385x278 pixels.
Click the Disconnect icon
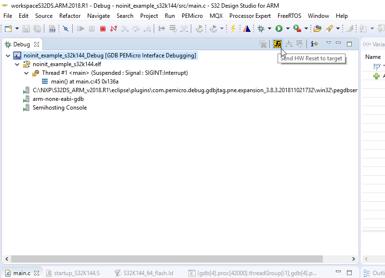point(114,29)
